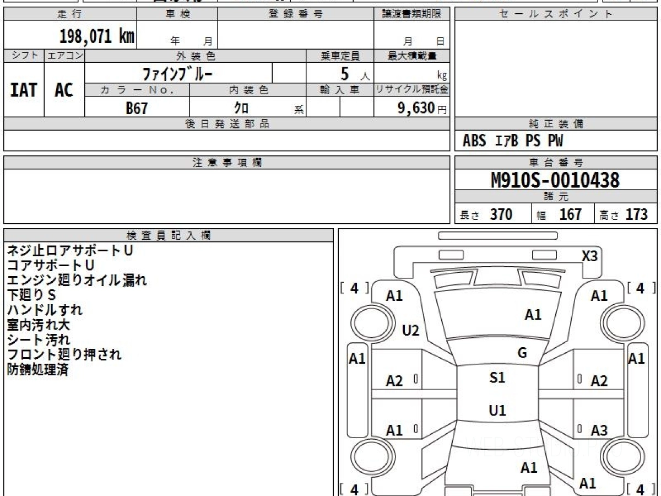
Task: Select the note ハンドルすれ
Action: pos(45,310)
